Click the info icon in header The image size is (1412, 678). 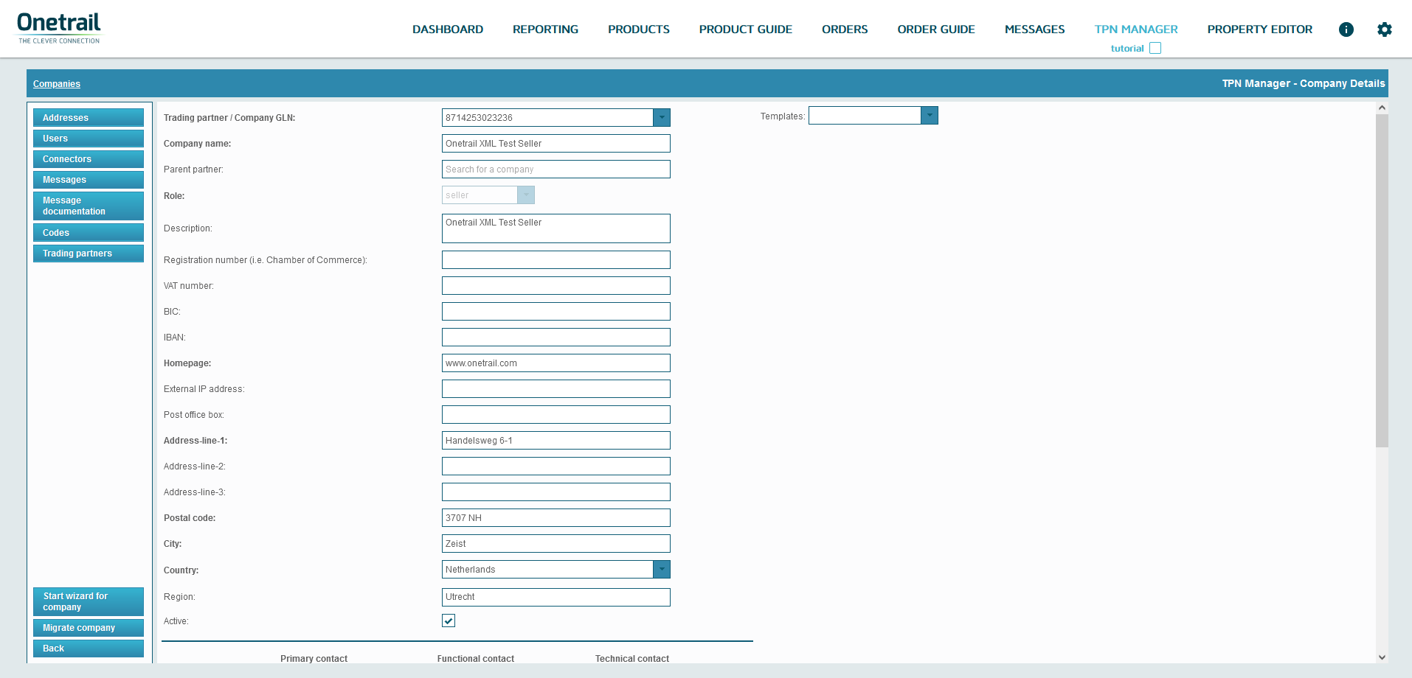[1346, 29]
